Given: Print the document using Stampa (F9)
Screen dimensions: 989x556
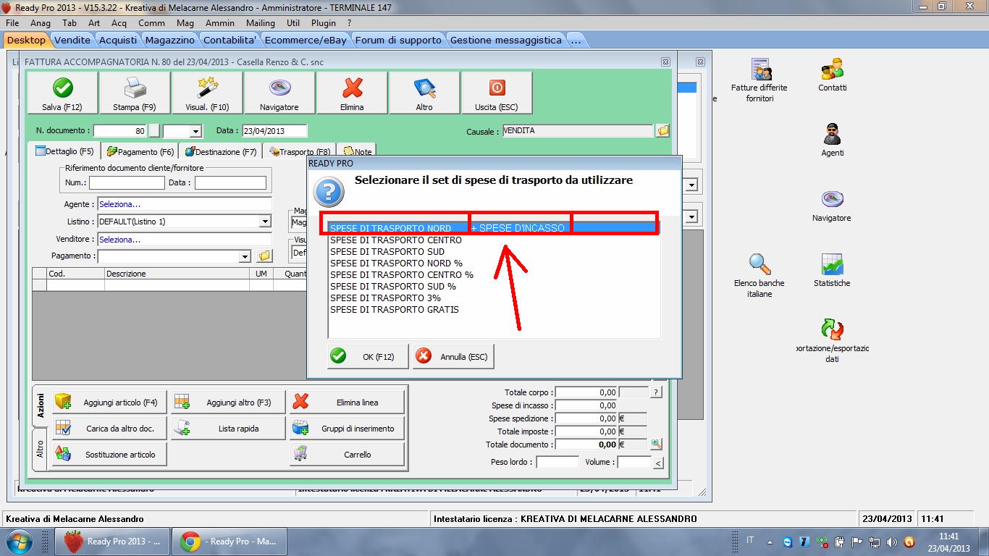Looking at the screenshot, I should click(135, 93).
